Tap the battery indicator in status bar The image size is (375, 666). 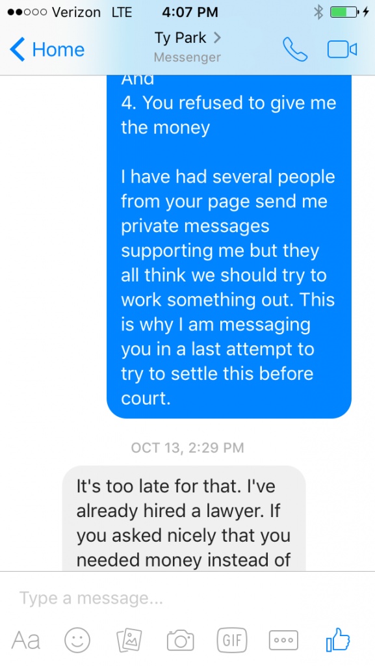coord(344,12)
